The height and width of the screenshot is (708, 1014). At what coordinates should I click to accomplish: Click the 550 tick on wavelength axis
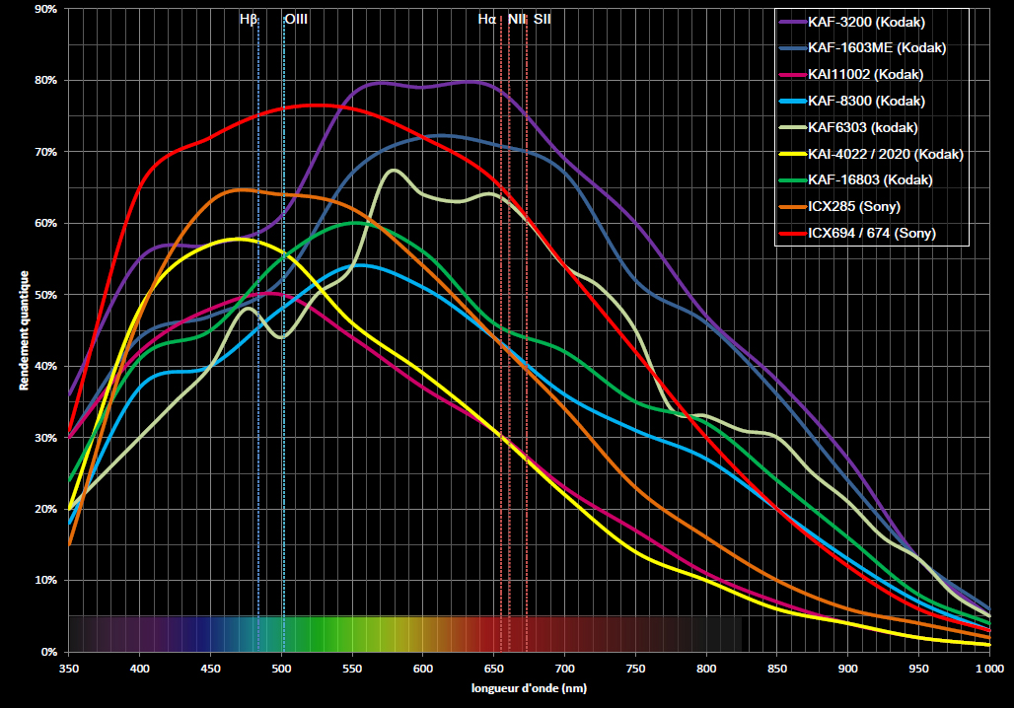click(352, 669)
